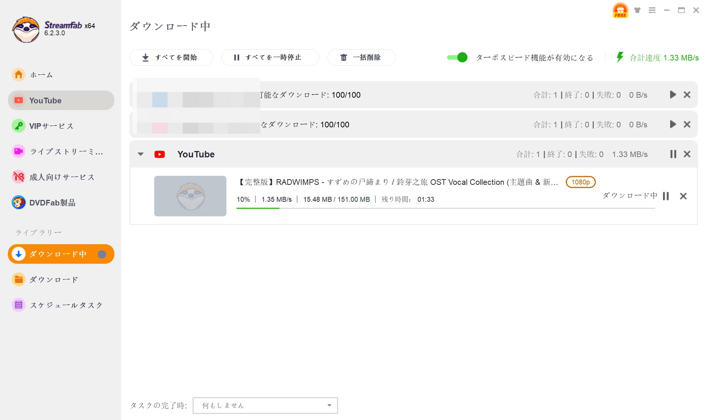This screenshot has width=707, height=420.
Task: Collapse the YouTube download group
Action: 141,154
